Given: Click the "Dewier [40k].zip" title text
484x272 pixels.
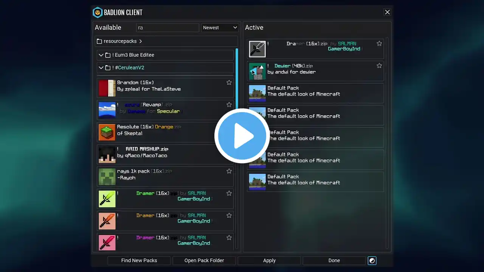Looking at the screenshot, I should [293, 66].
